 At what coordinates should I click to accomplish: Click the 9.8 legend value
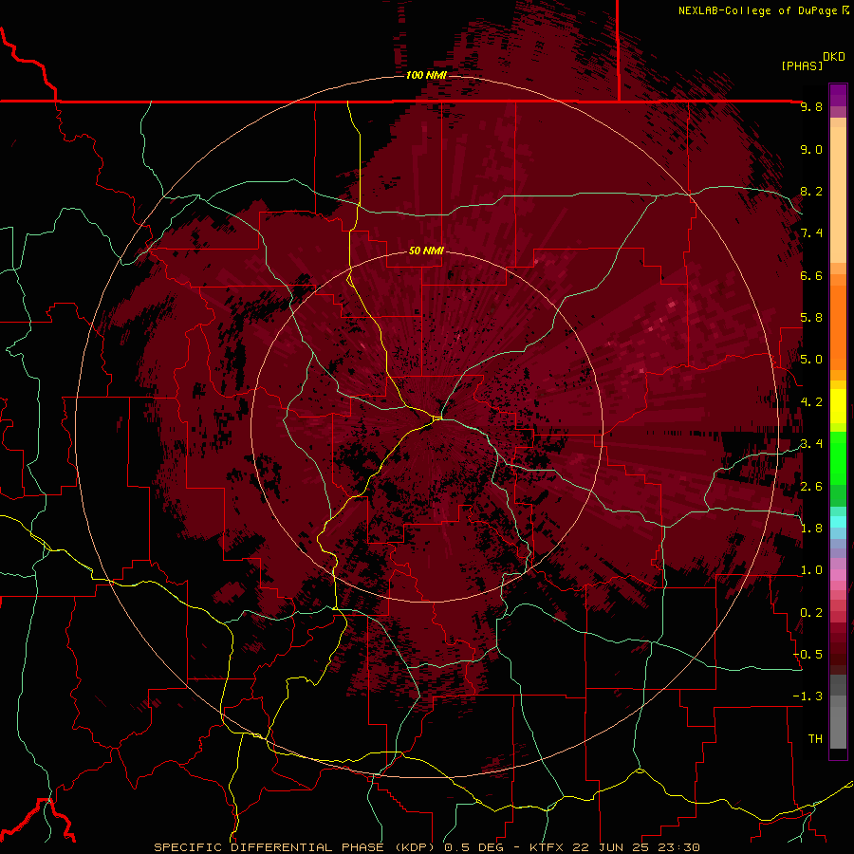(x=811, y=106)
